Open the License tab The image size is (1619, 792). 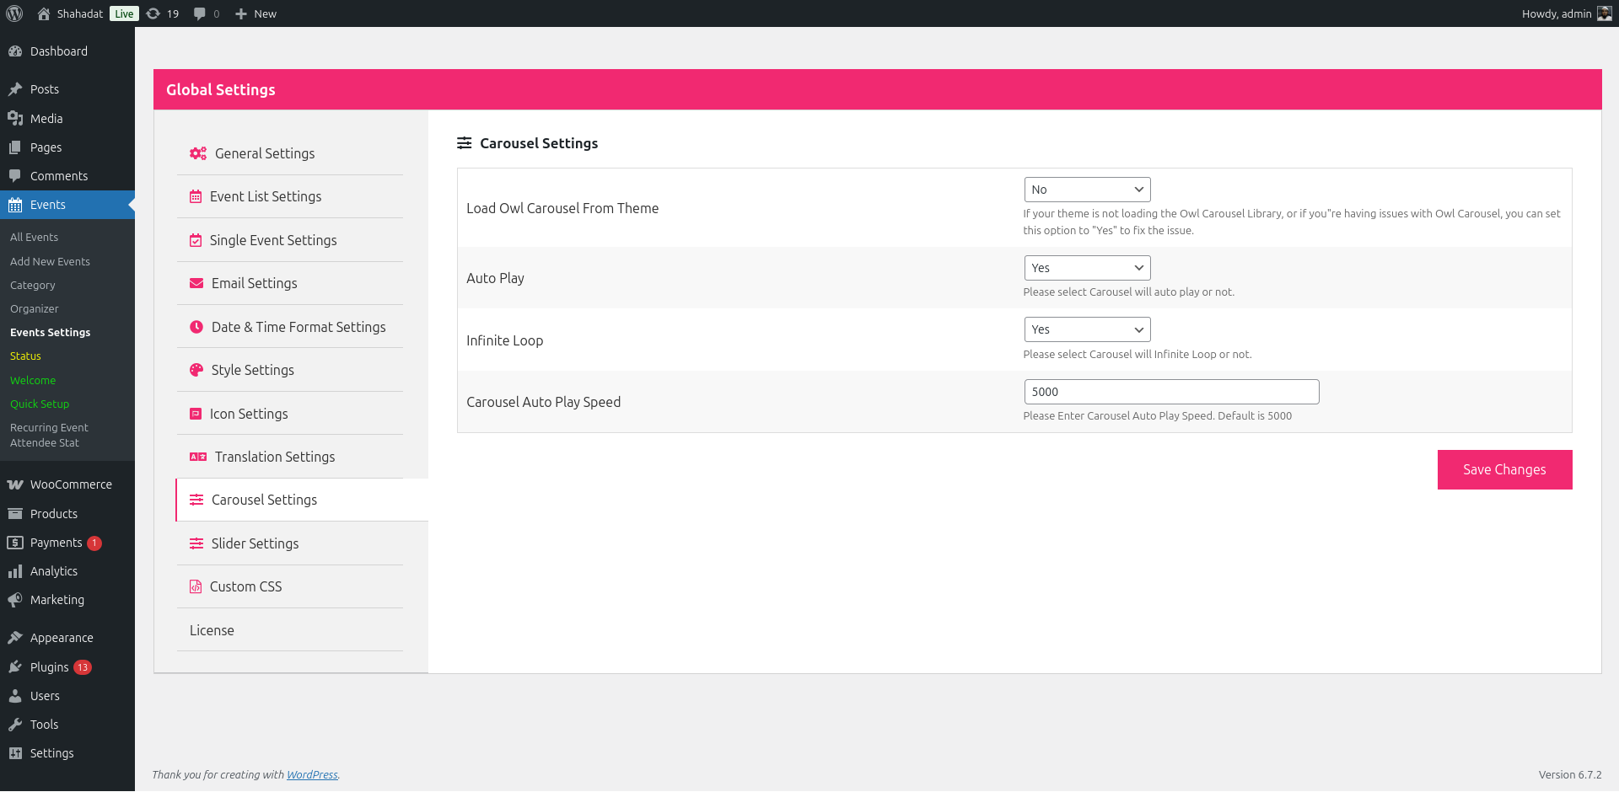tap(290, 630)
